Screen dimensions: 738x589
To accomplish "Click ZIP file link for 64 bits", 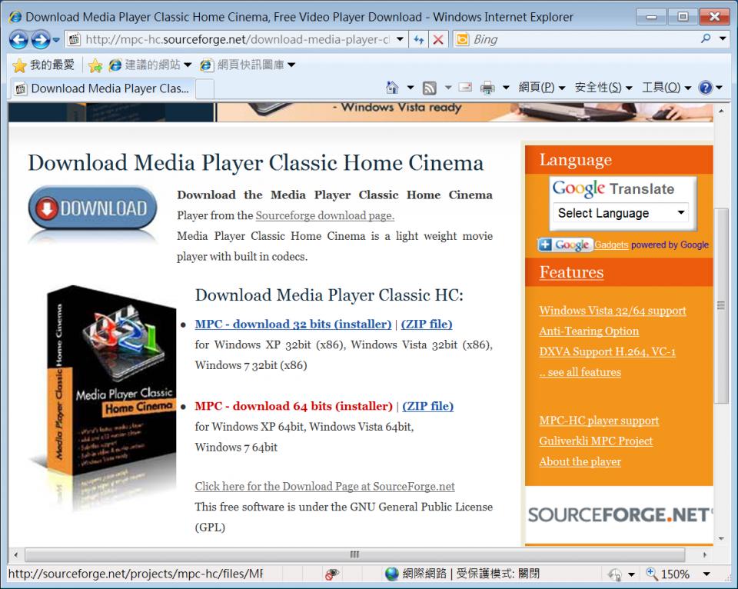I will (x=428, y=406).
